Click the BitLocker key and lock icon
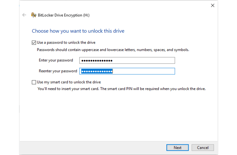Viewport: 237px width, 155px height. tap(33, 15)
